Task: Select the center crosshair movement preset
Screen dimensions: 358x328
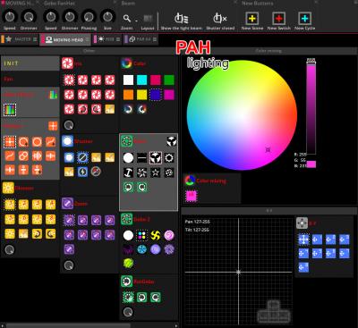Action: pyautogui.click(x=10, y=142)
